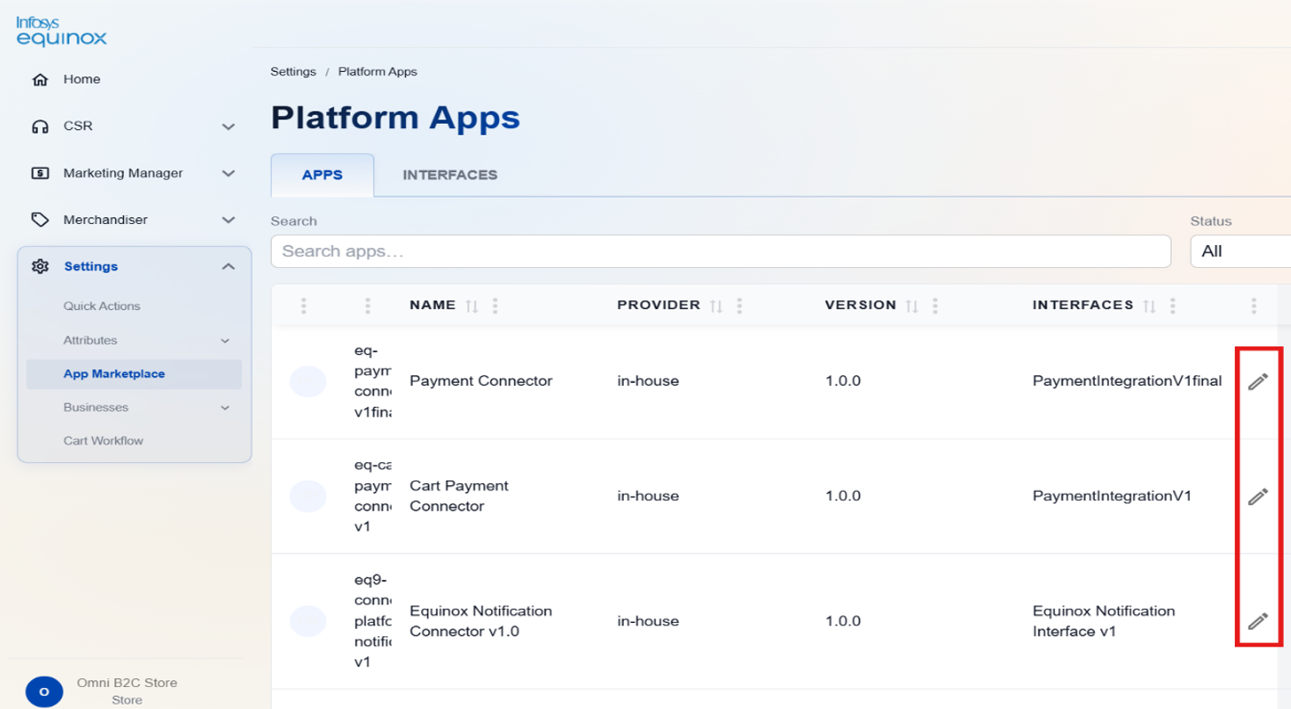Click in-house provider for Equinox Notification Connector
The height and width of the screenshot is (709, 1291).
click(648, 621)
